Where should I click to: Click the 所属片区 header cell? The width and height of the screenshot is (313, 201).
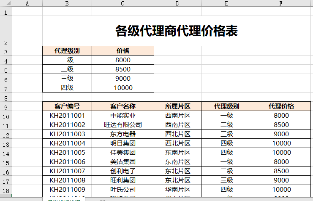(177, 106)
